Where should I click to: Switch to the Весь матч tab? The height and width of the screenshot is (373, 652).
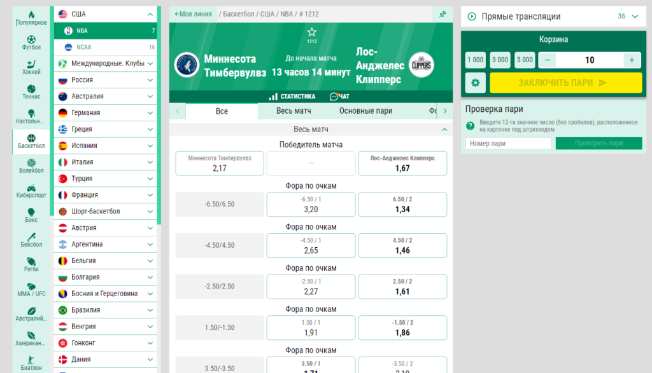tap(294, 111)
